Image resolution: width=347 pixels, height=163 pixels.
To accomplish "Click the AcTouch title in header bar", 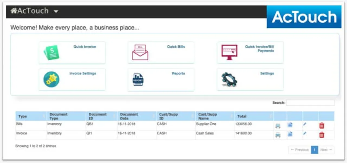I will click(33, 11).
